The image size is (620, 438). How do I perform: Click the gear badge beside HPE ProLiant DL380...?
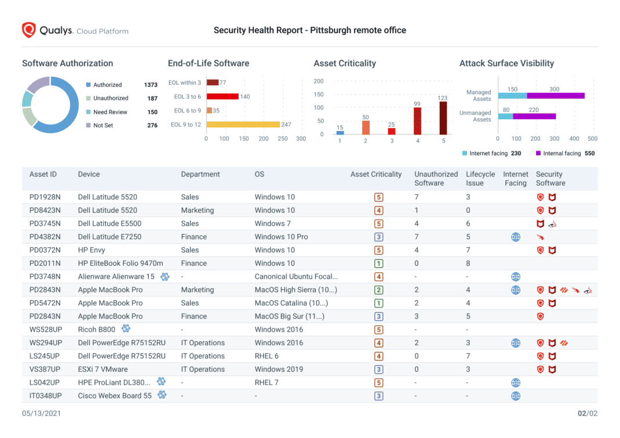(x=161, y=381)
